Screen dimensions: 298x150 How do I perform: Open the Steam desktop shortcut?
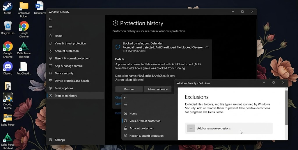coord(8,8)
